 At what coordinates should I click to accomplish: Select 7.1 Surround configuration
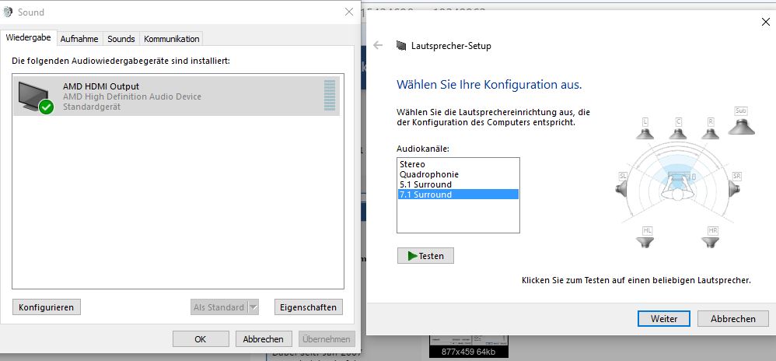pyautogui.click(x=458, y=195)
